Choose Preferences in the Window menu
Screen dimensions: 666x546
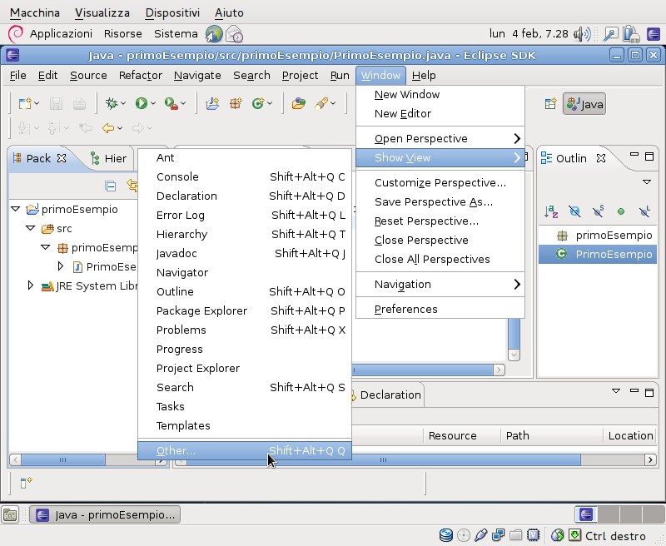coord(440,309)
